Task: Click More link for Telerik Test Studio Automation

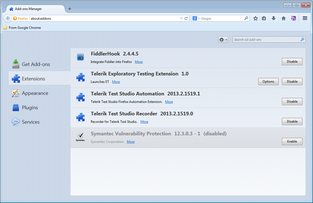Action: point(169,102)
